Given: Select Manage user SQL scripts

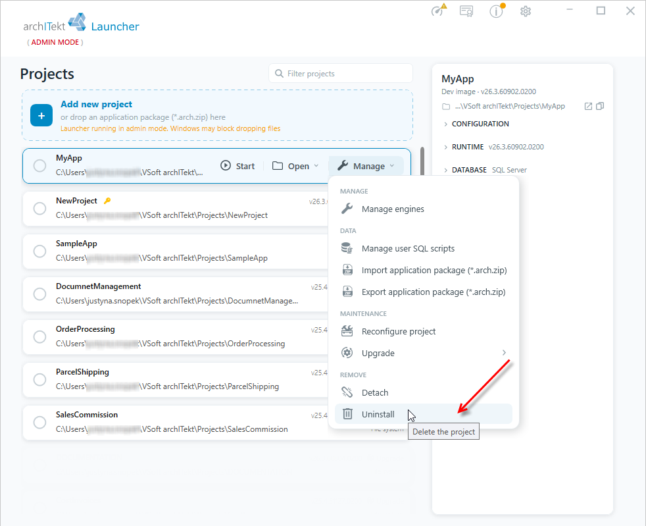Looking at the screenshot, I should 424,249.
